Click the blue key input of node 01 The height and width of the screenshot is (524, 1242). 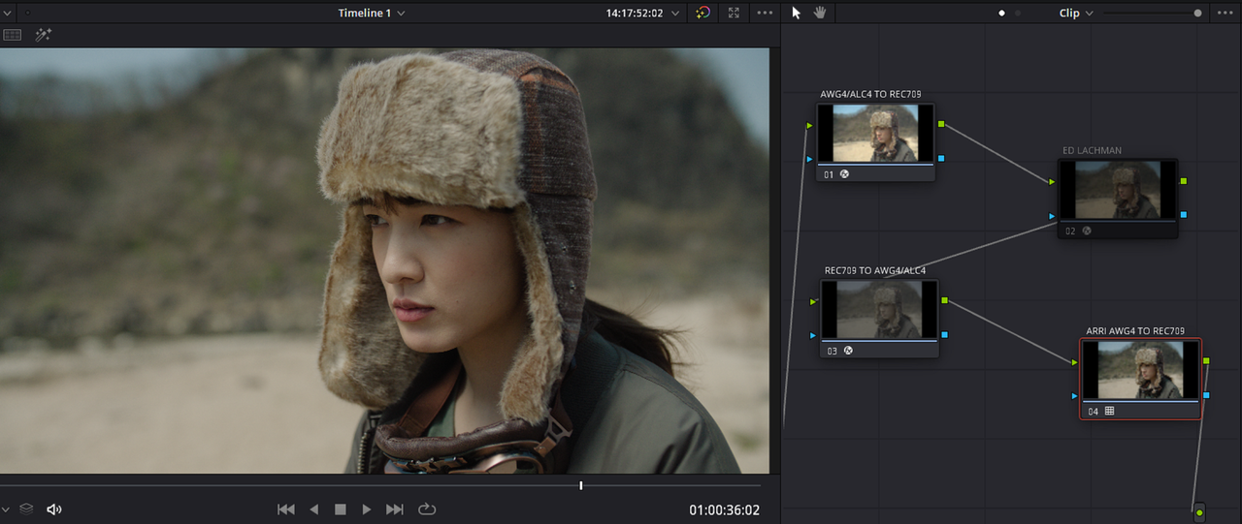click(x=809, y=159)
